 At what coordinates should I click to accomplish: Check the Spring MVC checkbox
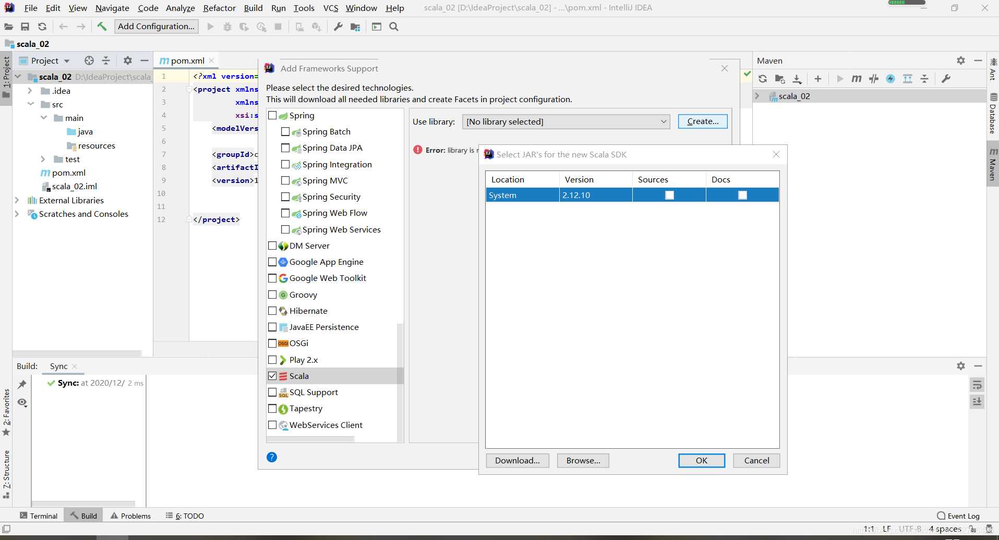[x=285, y=180]
